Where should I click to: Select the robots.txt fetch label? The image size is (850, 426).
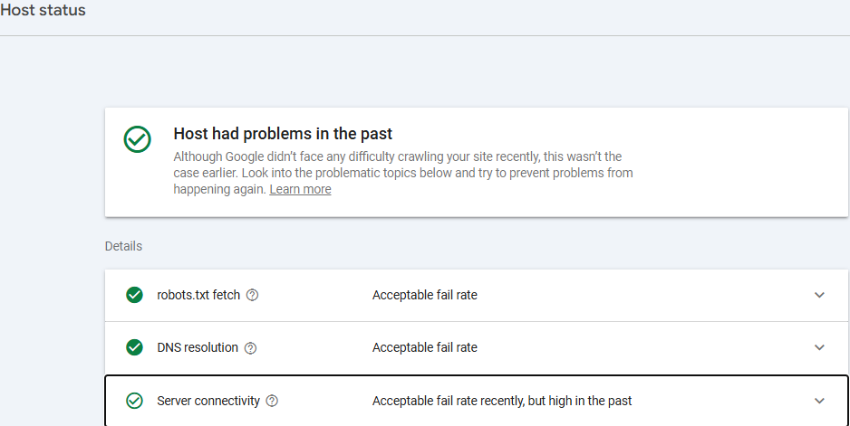point(198,295)
